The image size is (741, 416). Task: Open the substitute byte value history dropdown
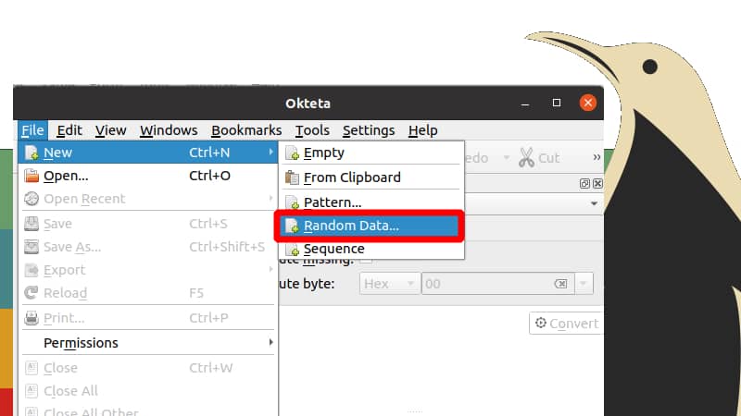[x=584, y=284]
